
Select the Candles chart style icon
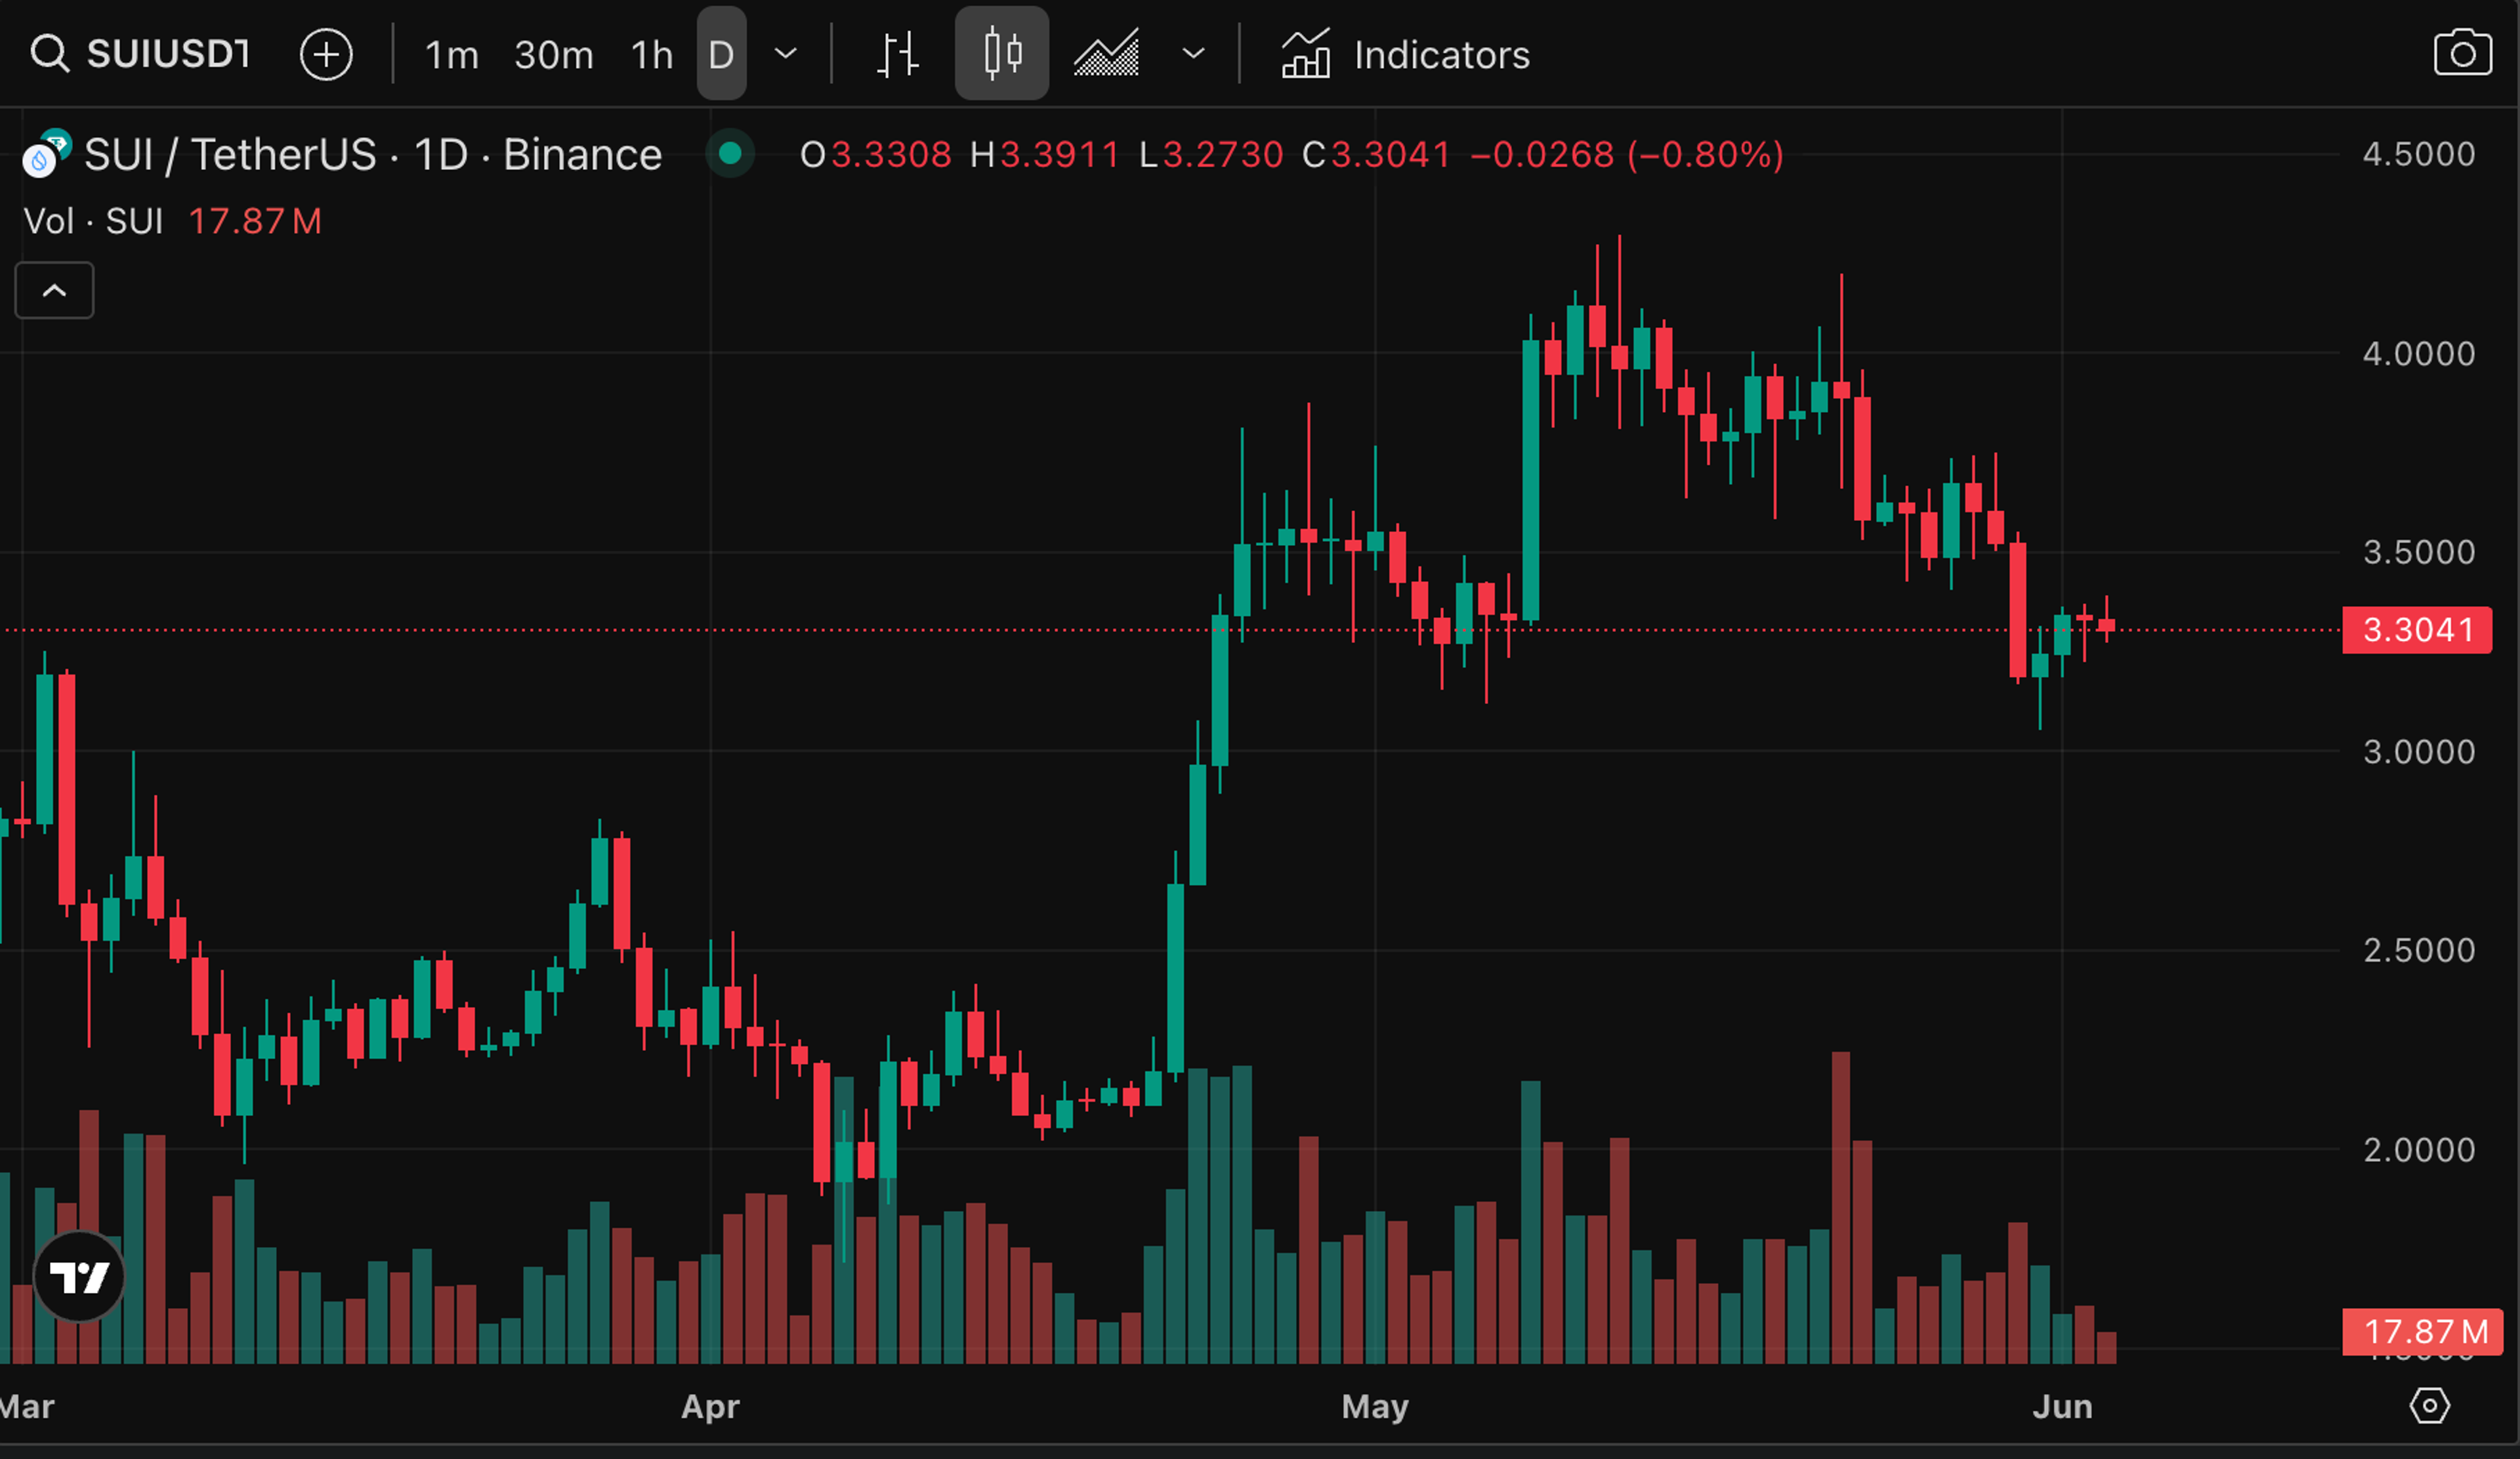(1002, 54)
